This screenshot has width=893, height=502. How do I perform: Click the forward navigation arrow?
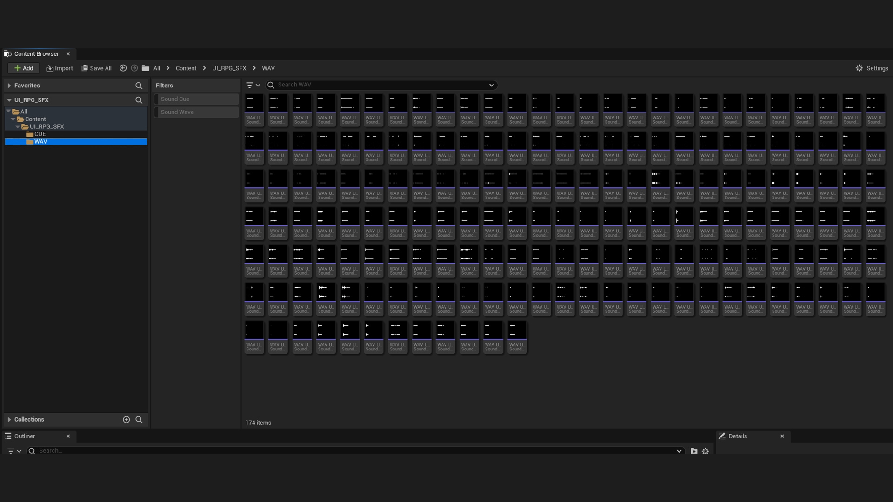134,68
